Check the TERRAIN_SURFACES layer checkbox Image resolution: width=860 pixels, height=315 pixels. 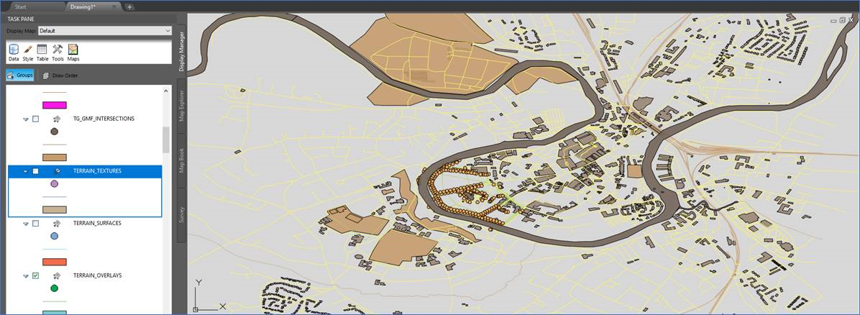click(x=36, y=224)
